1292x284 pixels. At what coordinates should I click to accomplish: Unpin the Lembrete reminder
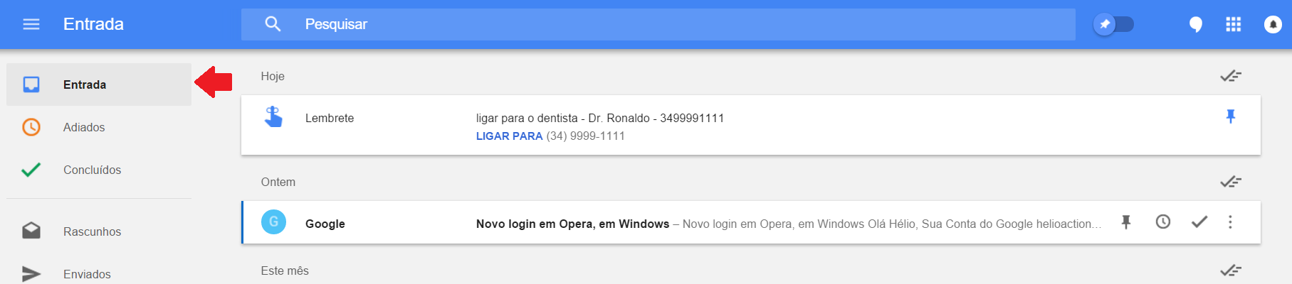click(1230, 116)
